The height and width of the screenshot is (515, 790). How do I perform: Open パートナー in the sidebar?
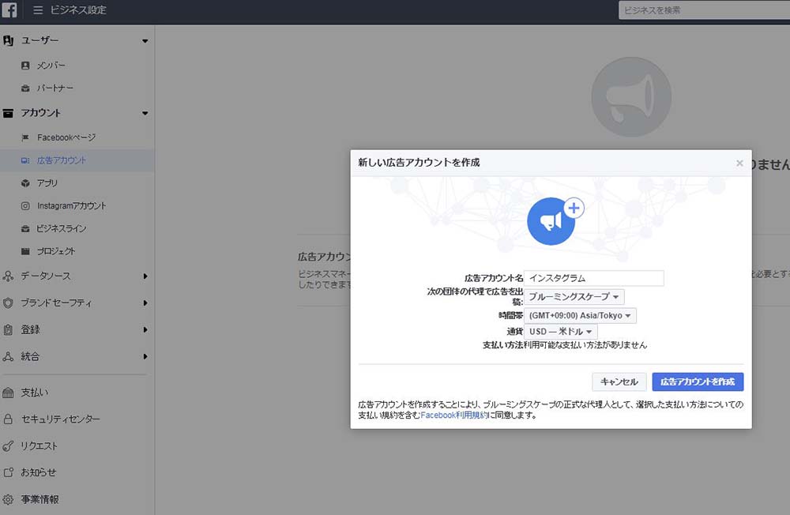(55, 88)
